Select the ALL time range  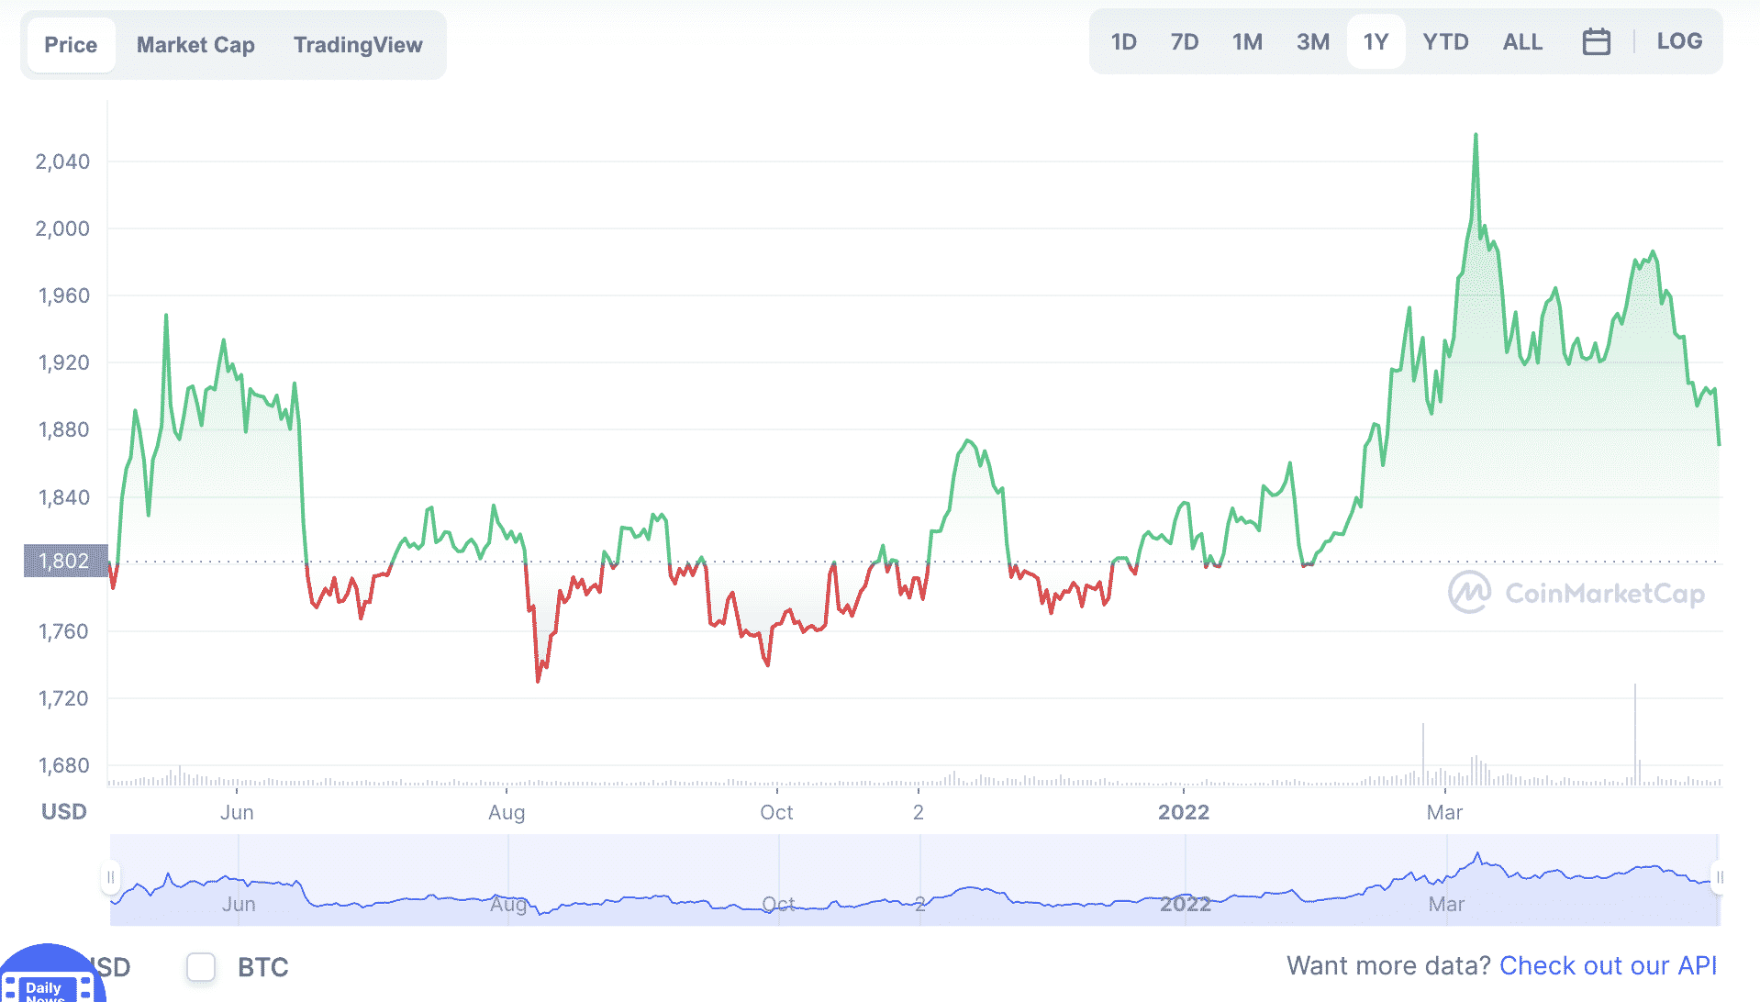point(1521,41)
